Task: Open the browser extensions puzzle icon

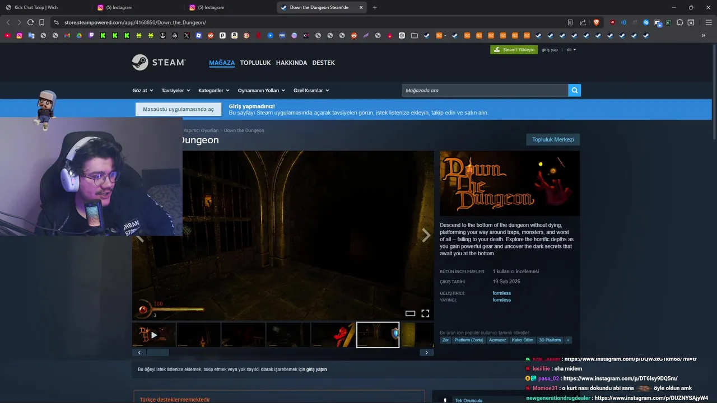Action: [679, 22]
